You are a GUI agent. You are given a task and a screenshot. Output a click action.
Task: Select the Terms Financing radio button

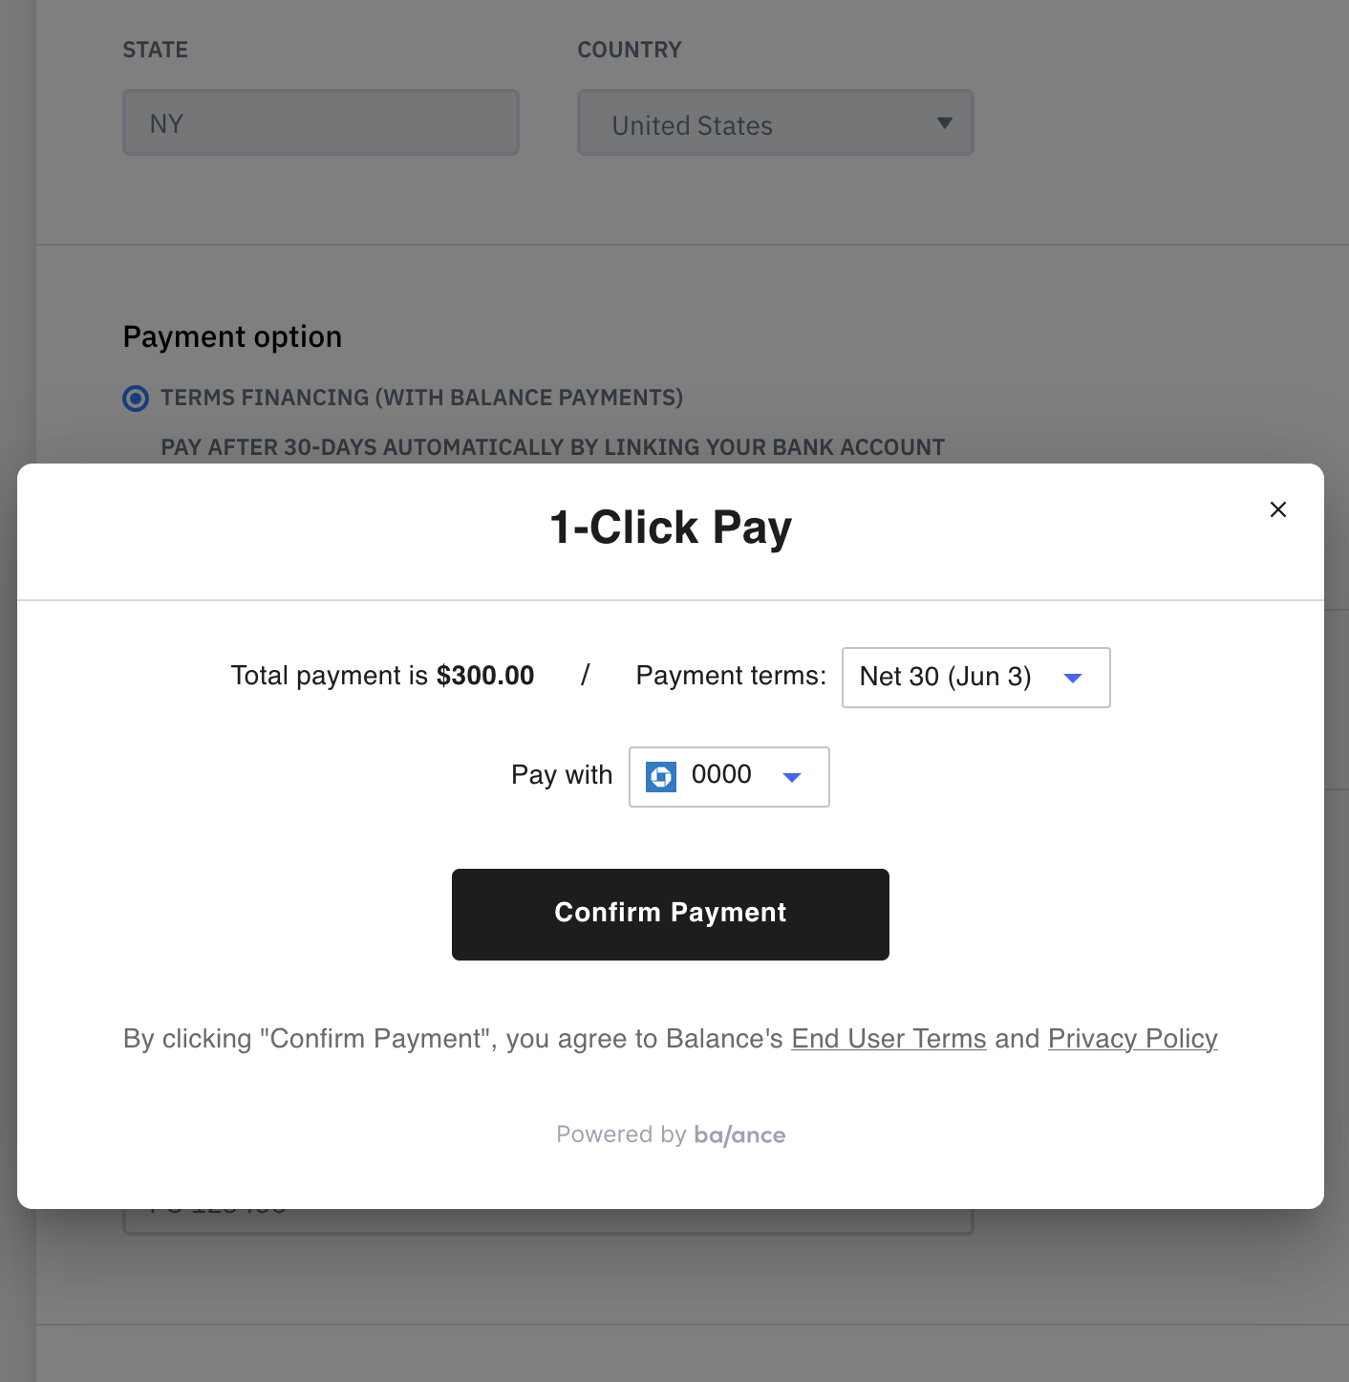[136, 399]
